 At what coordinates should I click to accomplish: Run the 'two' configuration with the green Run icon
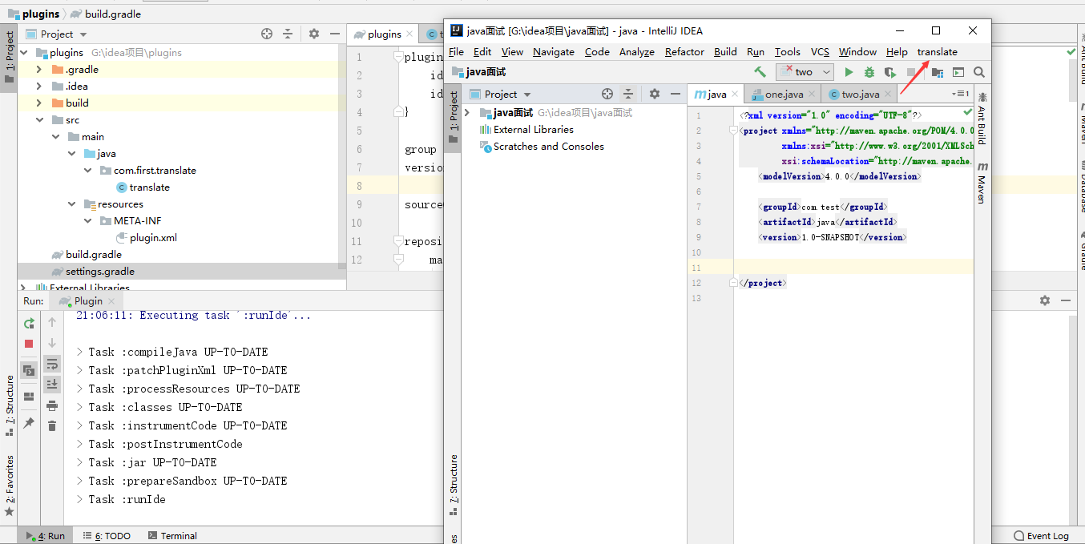tap(849, 72)
